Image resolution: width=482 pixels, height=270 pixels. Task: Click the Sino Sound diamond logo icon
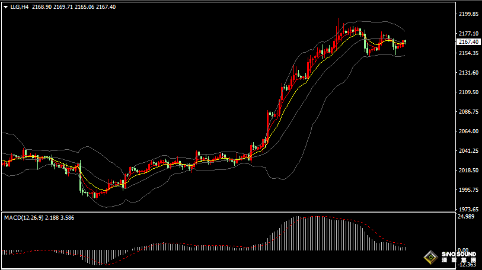coord(430,258)
